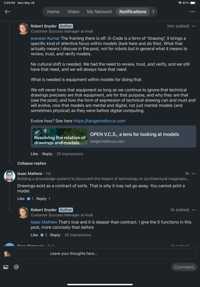Collapse replies in the thread
The width and height of the screenshot is (200, 287).
point(32,163)
